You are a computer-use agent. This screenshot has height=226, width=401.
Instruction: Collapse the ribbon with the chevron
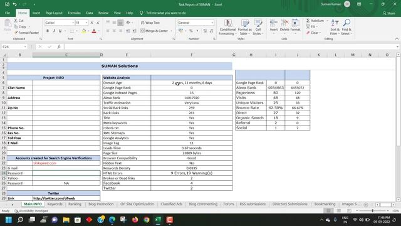tap(397, 39)
